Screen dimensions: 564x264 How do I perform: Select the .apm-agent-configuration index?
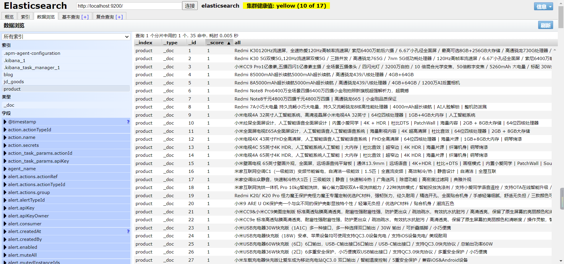[66, 53]
